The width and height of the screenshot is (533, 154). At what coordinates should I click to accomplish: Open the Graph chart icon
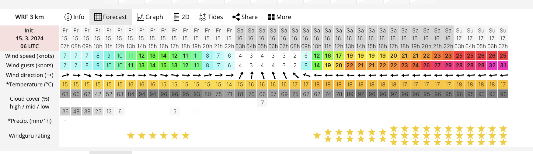coord(140,17)
